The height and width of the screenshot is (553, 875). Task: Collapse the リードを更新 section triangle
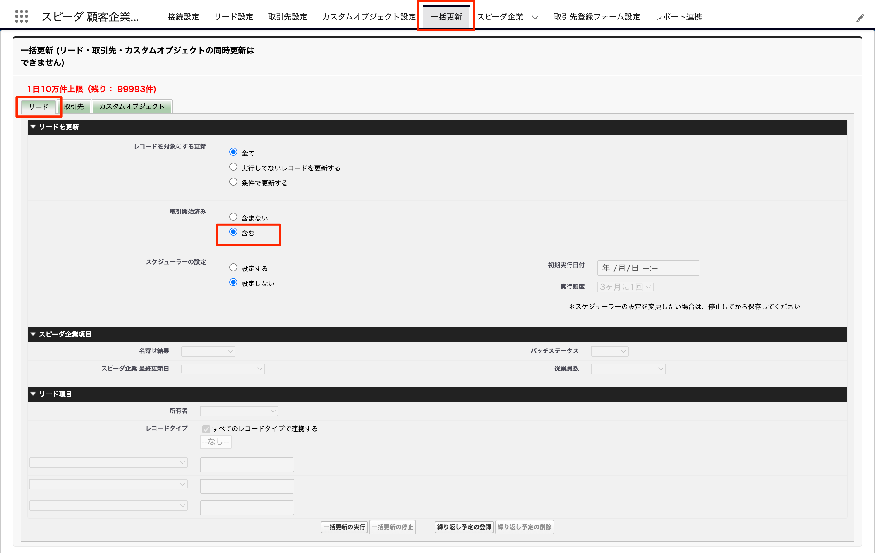tap(33, 127)
